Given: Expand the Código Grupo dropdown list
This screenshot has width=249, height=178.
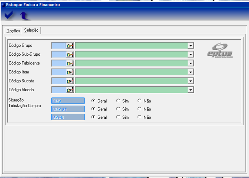Looking at the screenshot, I should pyautogui.click(x=191, y=45).
